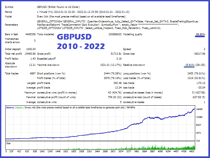Select long positions value "2453 (79.01%)"

click(196, 73)
